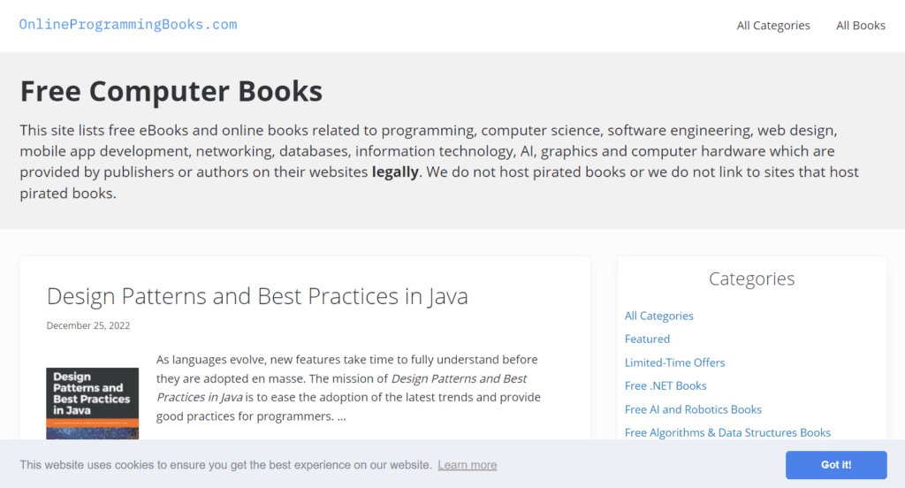Click the Design Patterns book cover thumbnail
This screenshot has width=905, height=488.
point(92,404)
